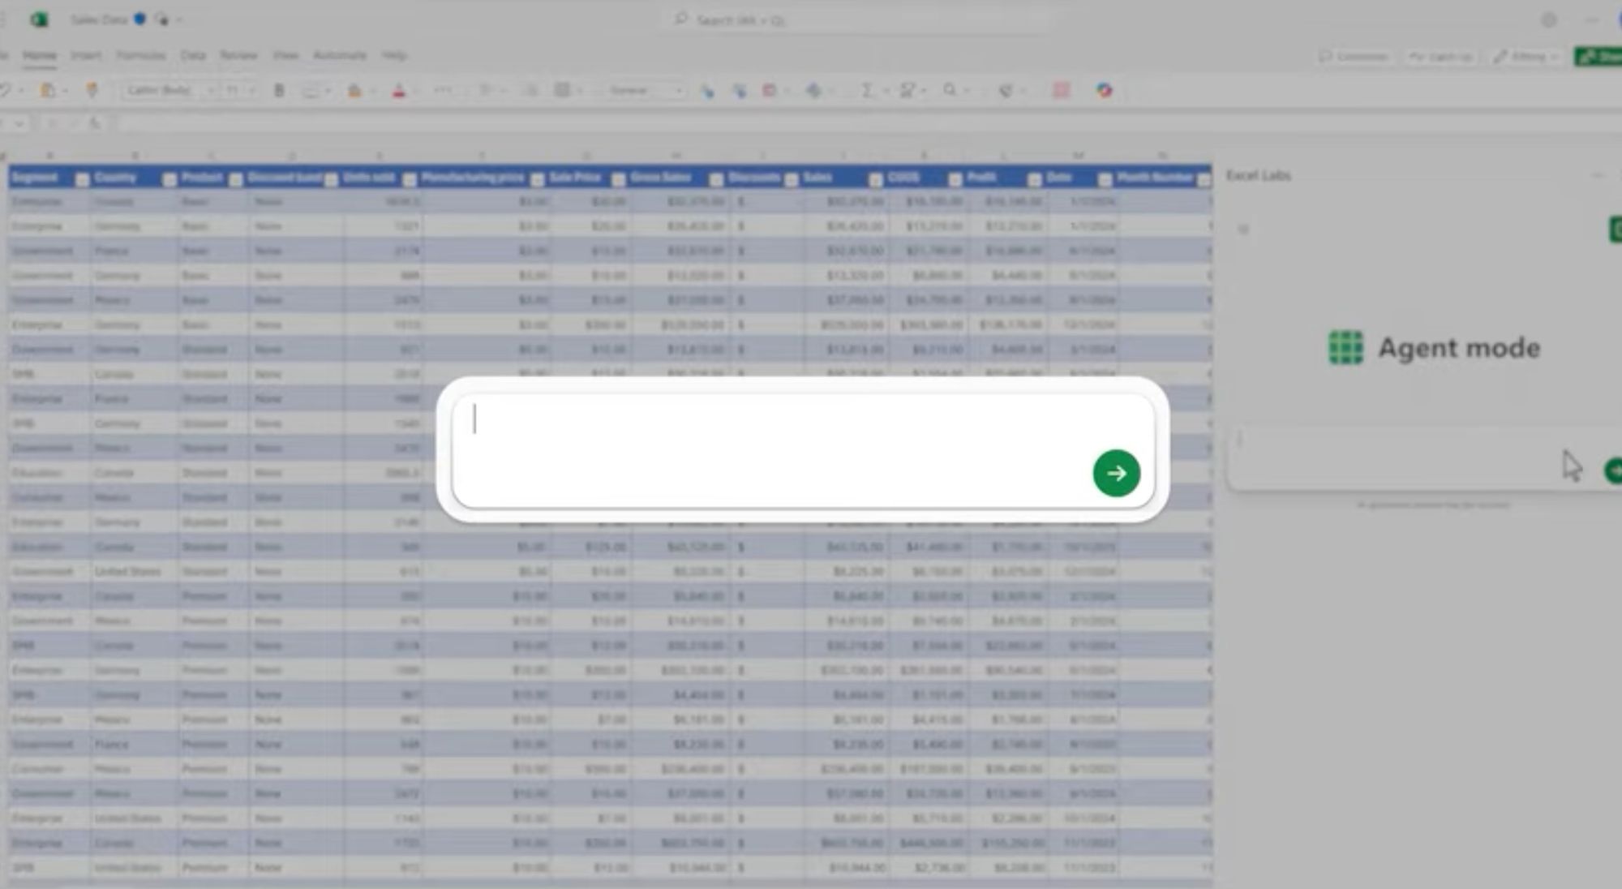Click the Format Painter brush icon
The height and width of the screenshot is (889, 1622).
[x=92, y=90]
